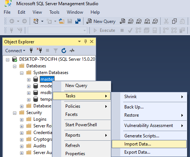Screen dimensions: 190x157
Task: Open Vulnerability Assessment submenu
Action: tap(149, 126)
